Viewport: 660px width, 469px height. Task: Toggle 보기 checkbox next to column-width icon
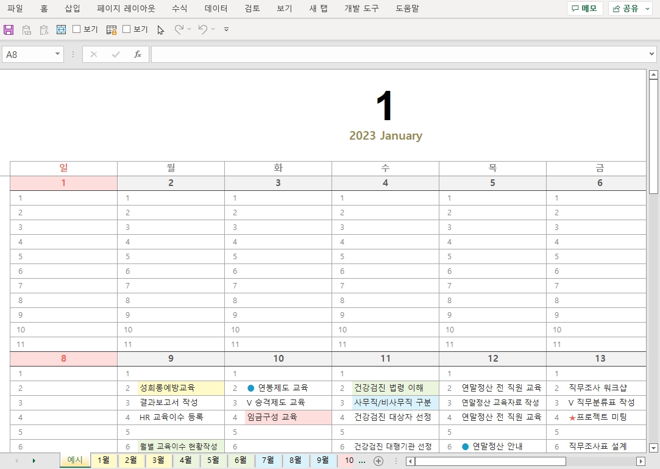click(77, 29)
